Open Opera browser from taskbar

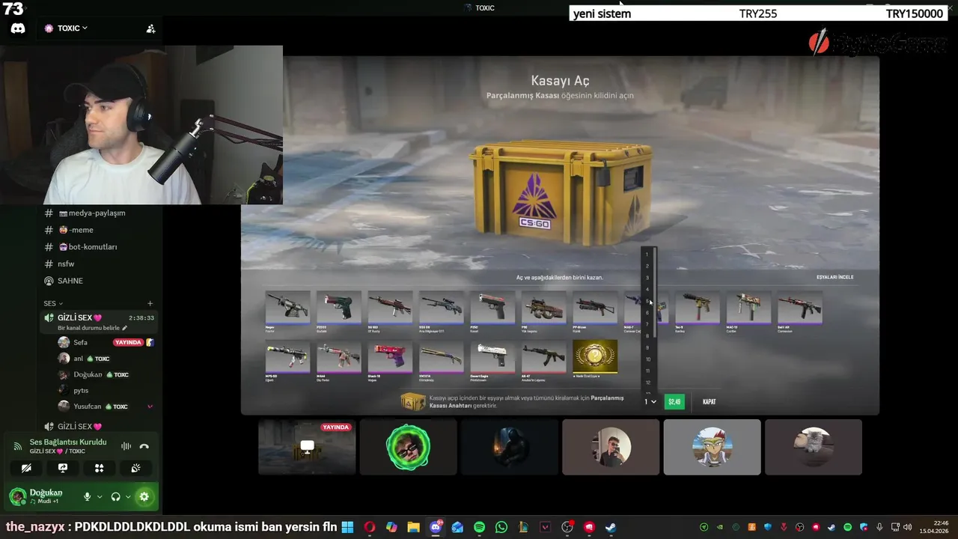[x=370, y=527]
